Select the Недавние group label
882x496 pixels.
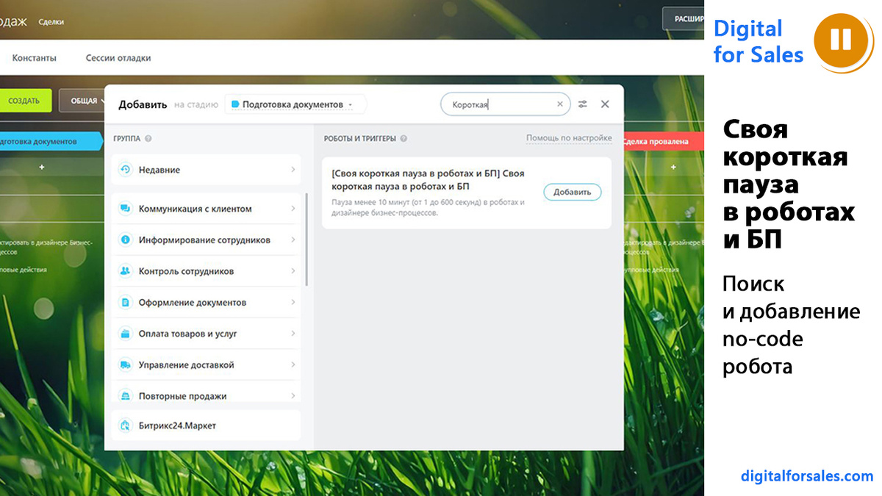pyautogui.click(x=159, y=170)
